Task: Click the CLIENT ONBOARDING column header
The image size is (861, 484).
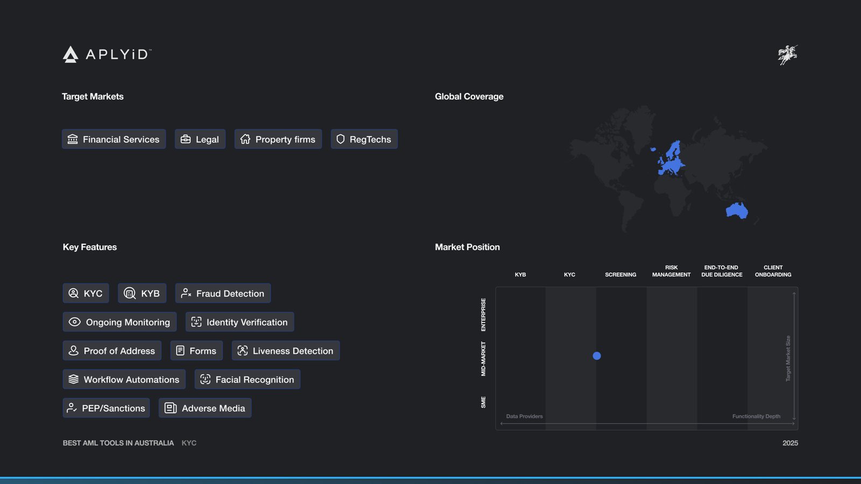Action: (x=773, y=271)
